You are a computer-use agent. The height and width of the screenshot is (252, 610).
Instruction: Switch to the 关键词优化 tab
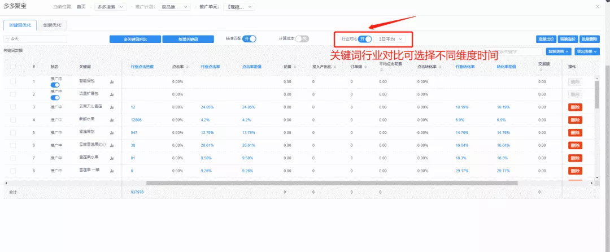(x=20, y=25)
